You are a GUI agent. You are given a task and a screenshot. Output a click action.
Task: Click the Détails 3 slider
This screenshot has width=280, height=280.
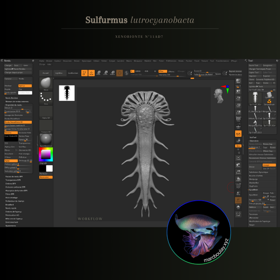18,108
